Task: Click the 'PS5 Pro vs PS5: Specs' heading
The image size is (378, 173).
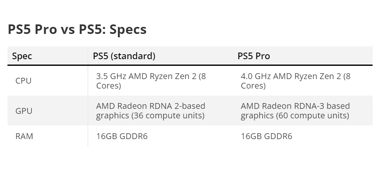Action: click(77, 29)
